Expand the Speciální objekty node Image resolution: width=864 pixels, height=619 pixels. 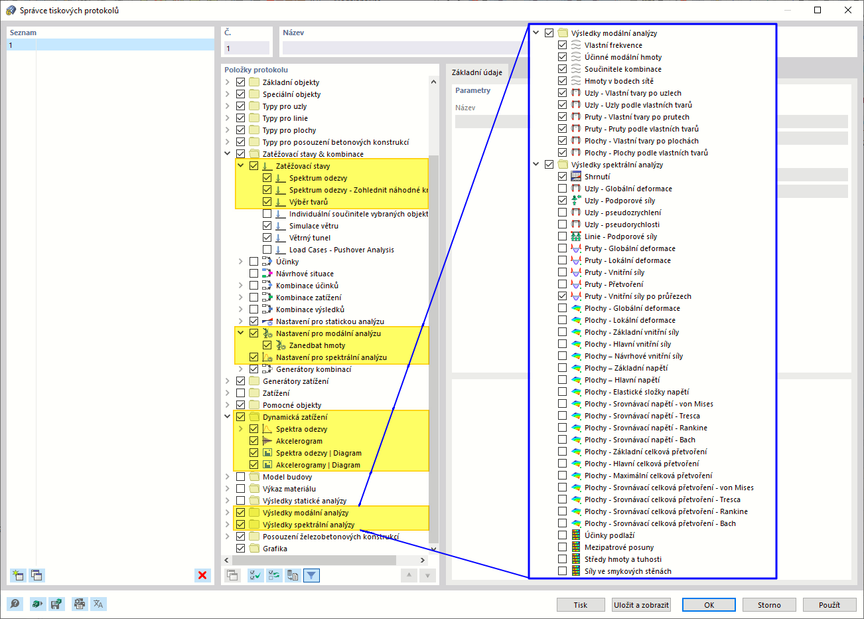(228, 94)
